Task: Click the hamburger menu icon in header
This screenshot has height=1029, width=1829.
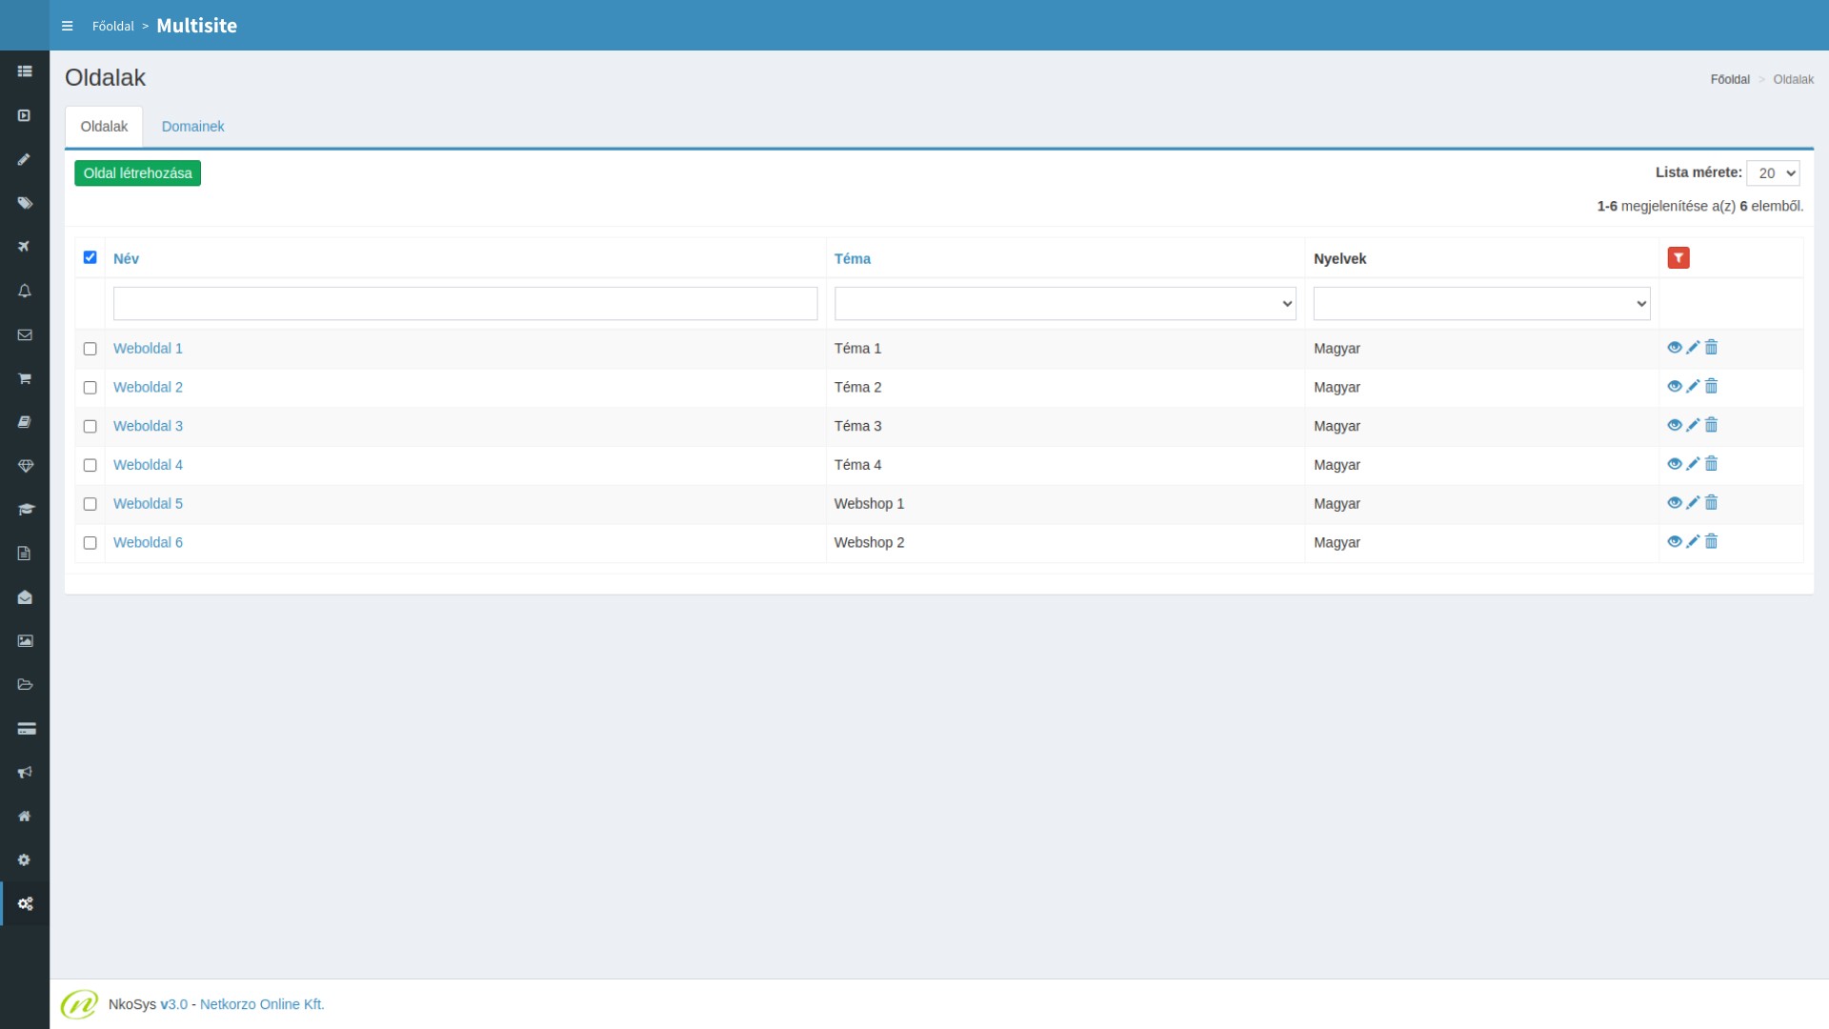Action: click(67, 26)
